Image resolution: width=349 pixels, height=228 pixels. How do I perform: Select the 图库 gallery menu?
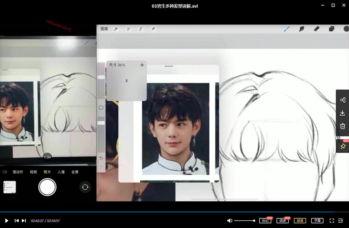[x=104, y=29]
